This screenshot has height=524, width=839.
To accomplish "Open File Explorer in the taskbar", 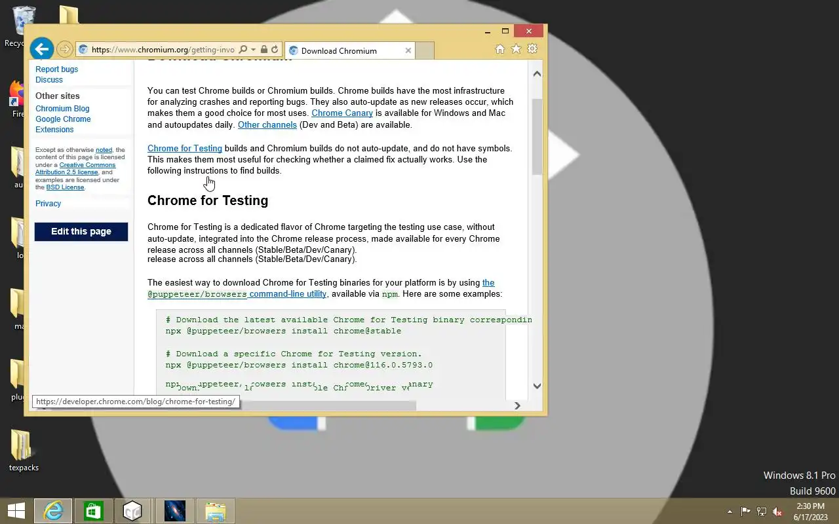I will click(x=215, y=511).
